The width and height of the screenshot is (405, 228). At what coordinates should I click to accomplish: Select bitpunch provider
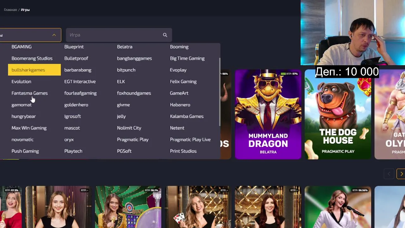(x=126, y=70)
